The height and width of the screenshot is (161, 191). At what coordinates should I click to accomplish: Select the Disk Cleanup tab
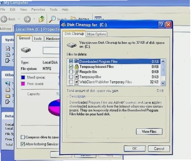coord(74,33)
